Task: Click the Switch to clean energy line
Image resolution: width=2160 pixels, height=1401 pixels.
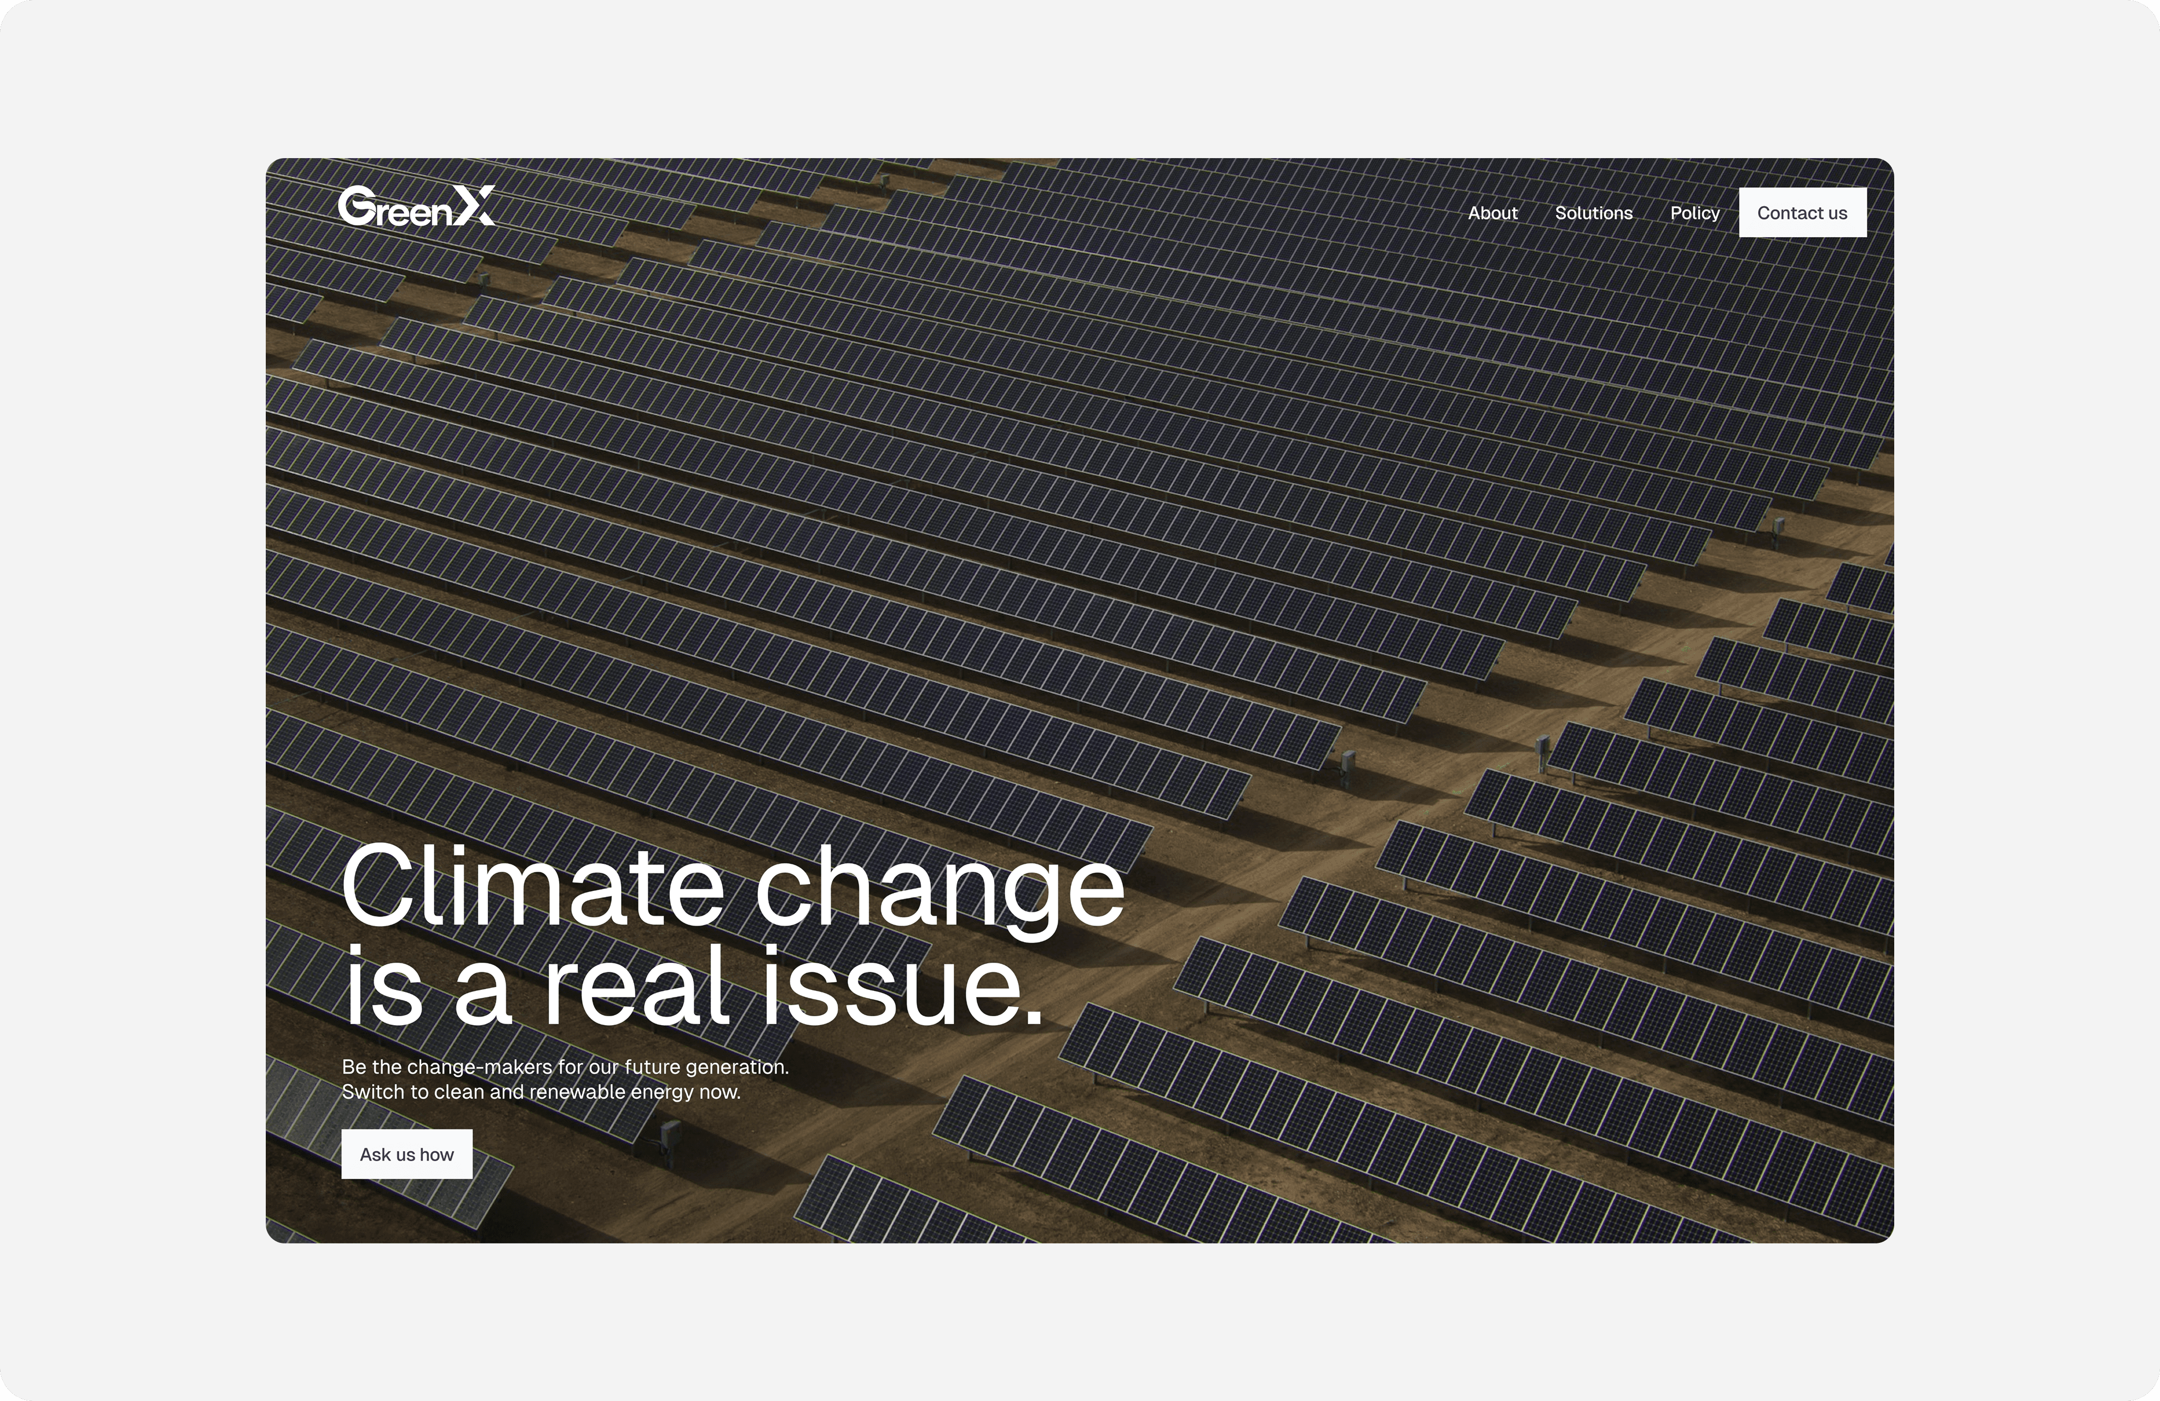Action: [541, 1092]
